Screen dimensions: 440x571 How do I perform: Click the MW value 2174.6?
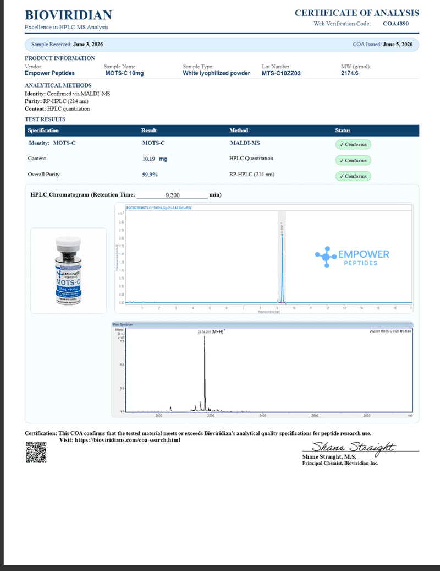point(349,73)
